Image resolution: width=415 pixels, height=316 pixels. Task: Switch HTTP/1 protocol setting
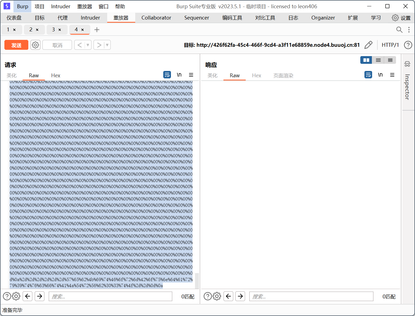tap(390, 45)
